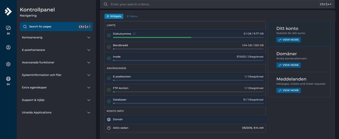This screenshot has height=139, width=339.
Task: Switch to the Widgets tab
Action: pos(114,16)
